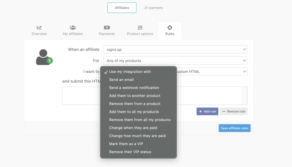This screenshot has height=167, width=292.
Task: Click the affiliate avatar with dollar badge
Action: coord(44,57)
